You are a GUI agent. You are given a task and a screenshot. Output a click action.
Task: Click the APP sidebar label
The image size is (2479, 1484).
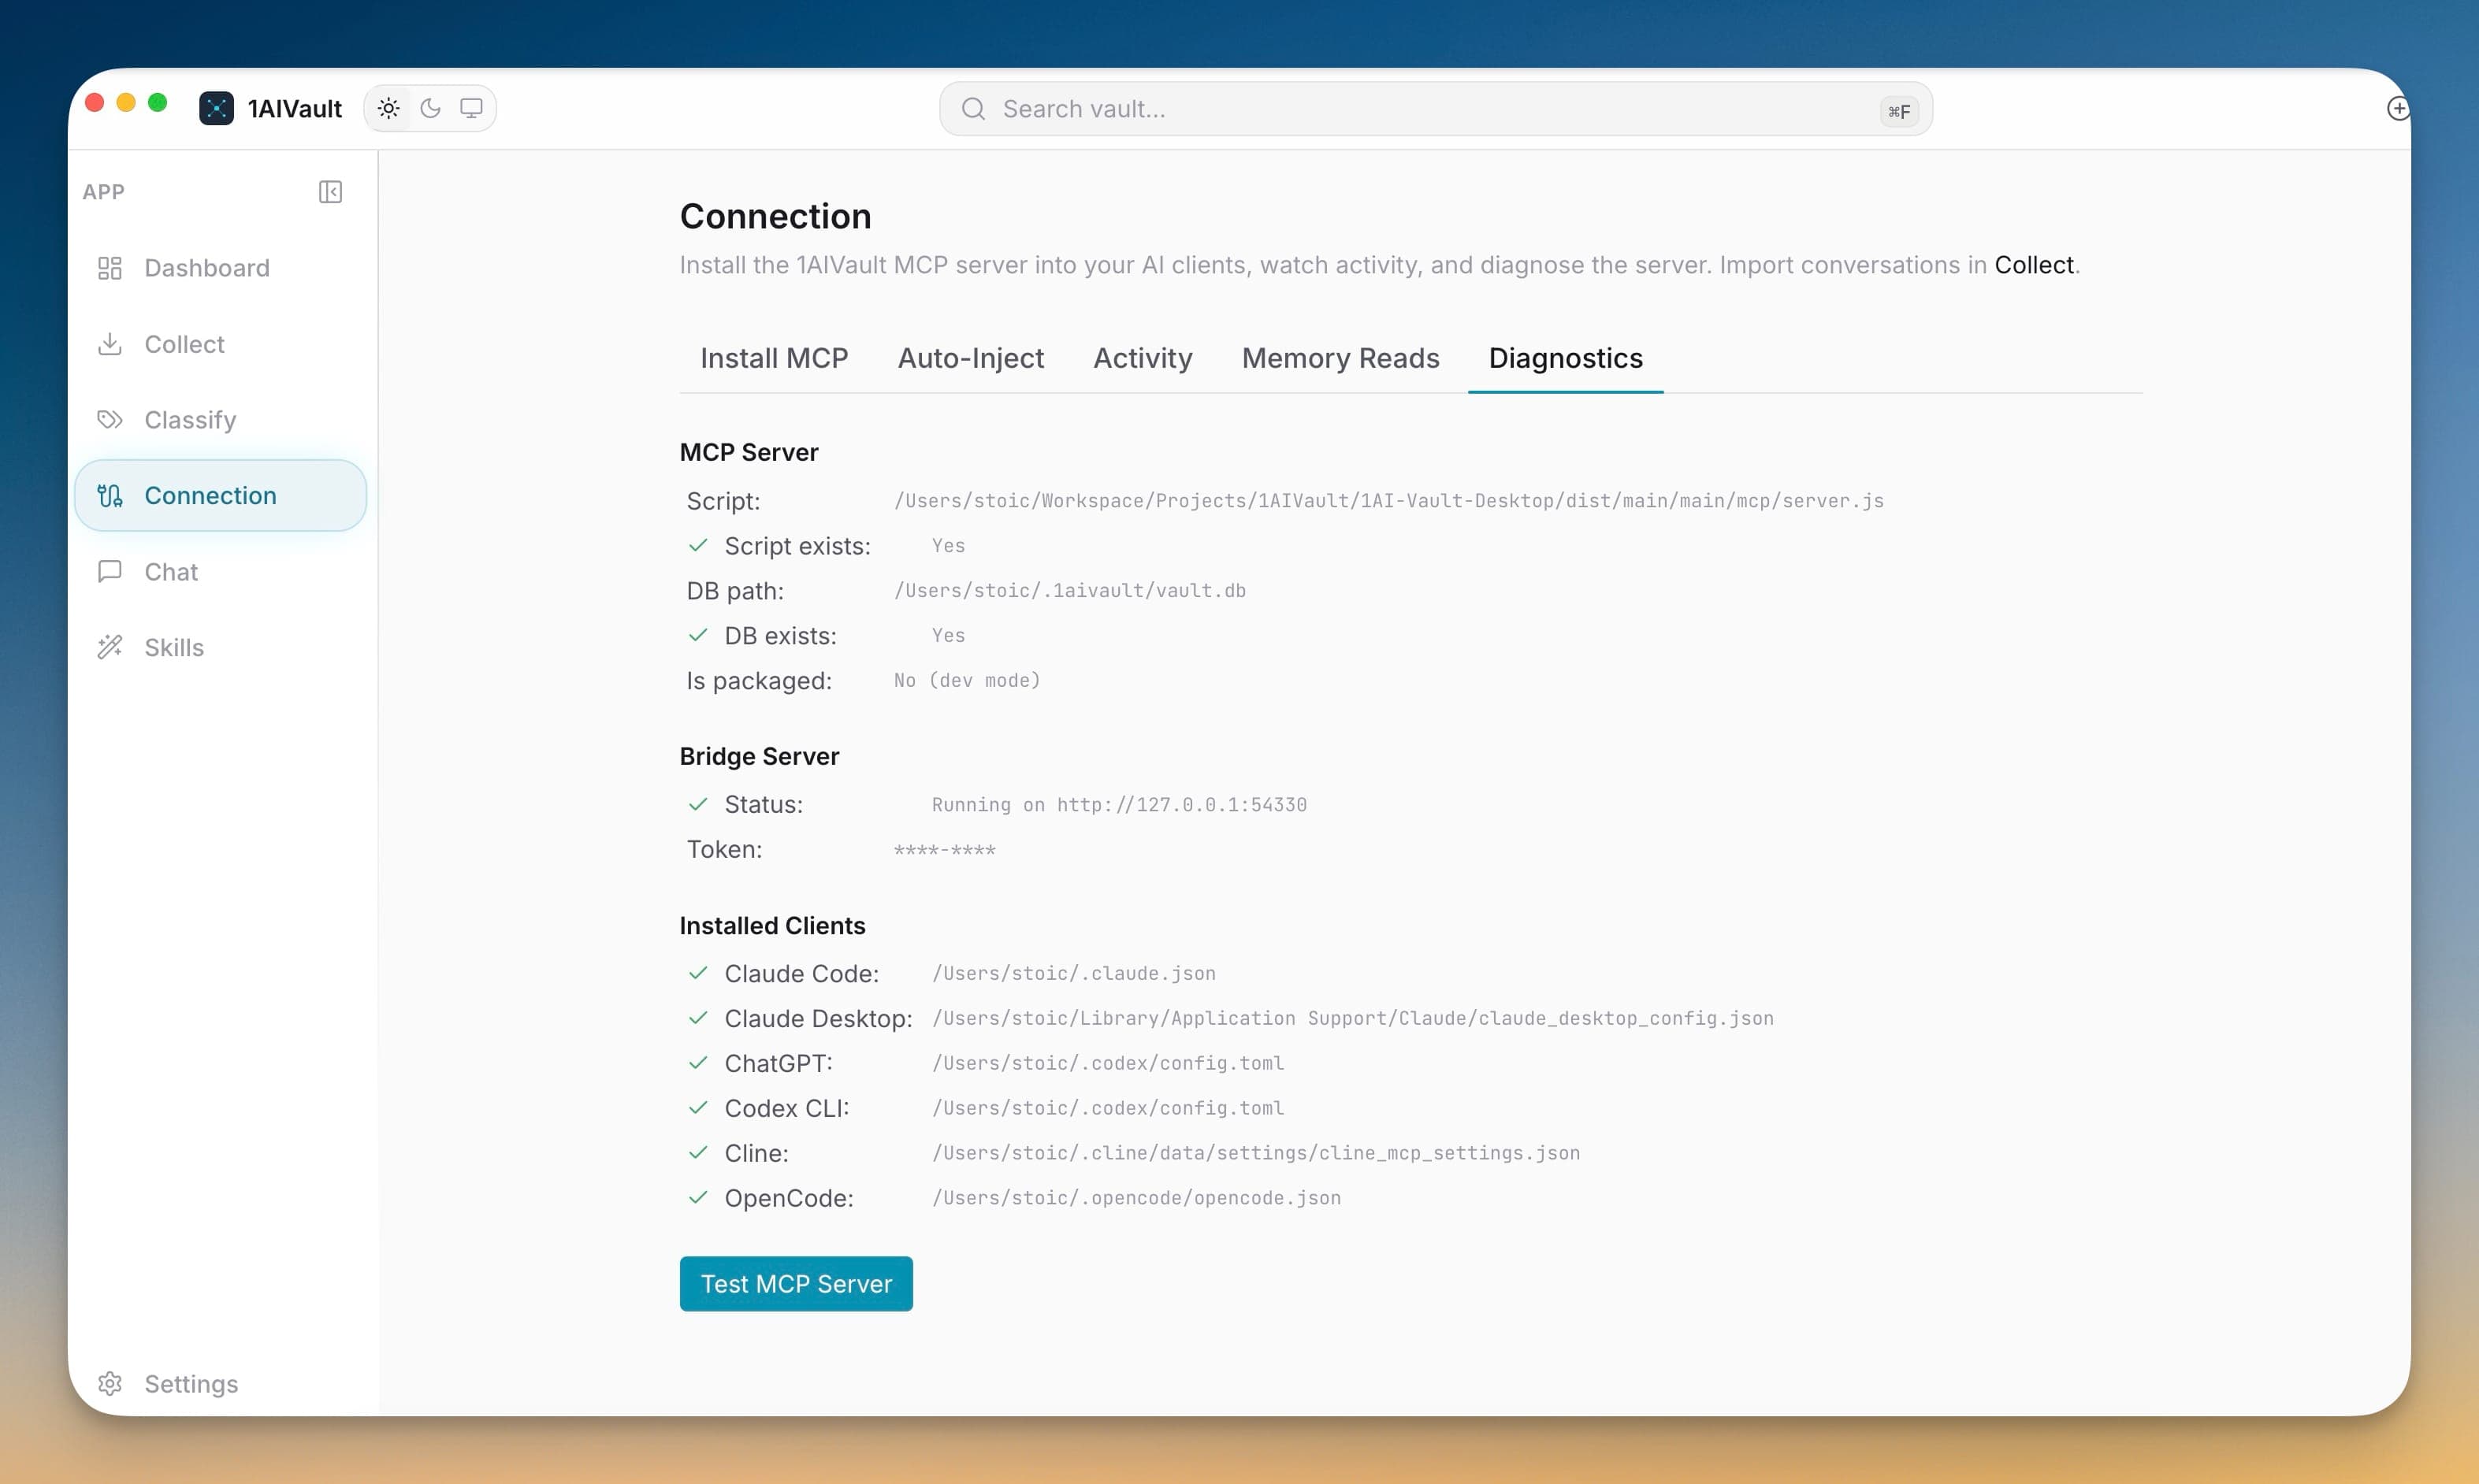(x=103, y=192)
